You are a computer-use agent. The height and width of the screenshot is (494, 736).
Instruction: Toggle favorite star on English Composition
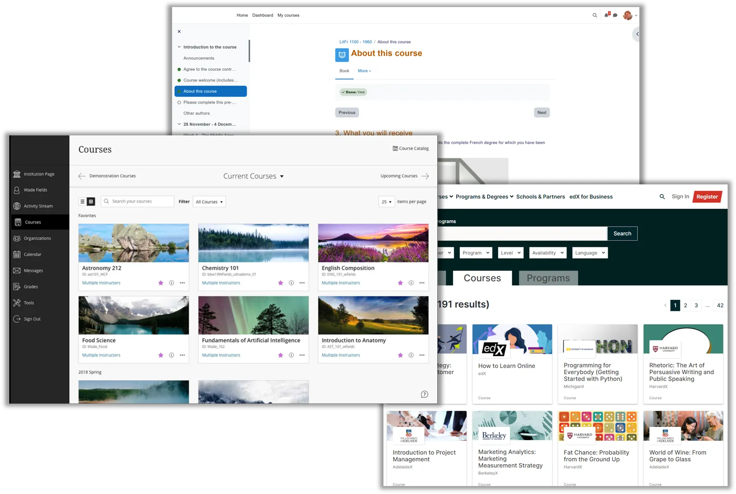(400, 283)
